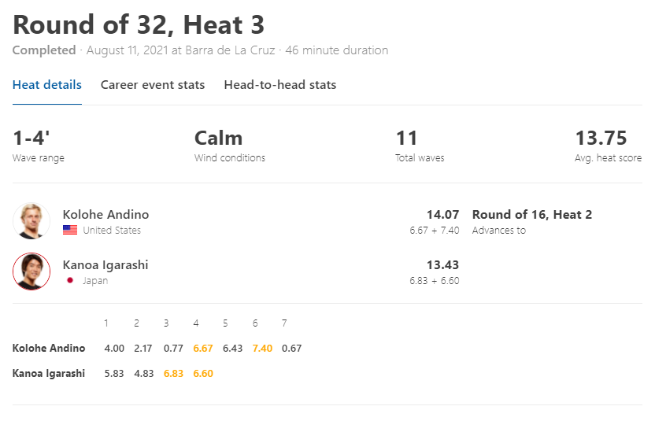The width and height of the screenshot is (655, 421).
Task: Open the Head-to-head stats tab
Action: click(x=280, y=85)
